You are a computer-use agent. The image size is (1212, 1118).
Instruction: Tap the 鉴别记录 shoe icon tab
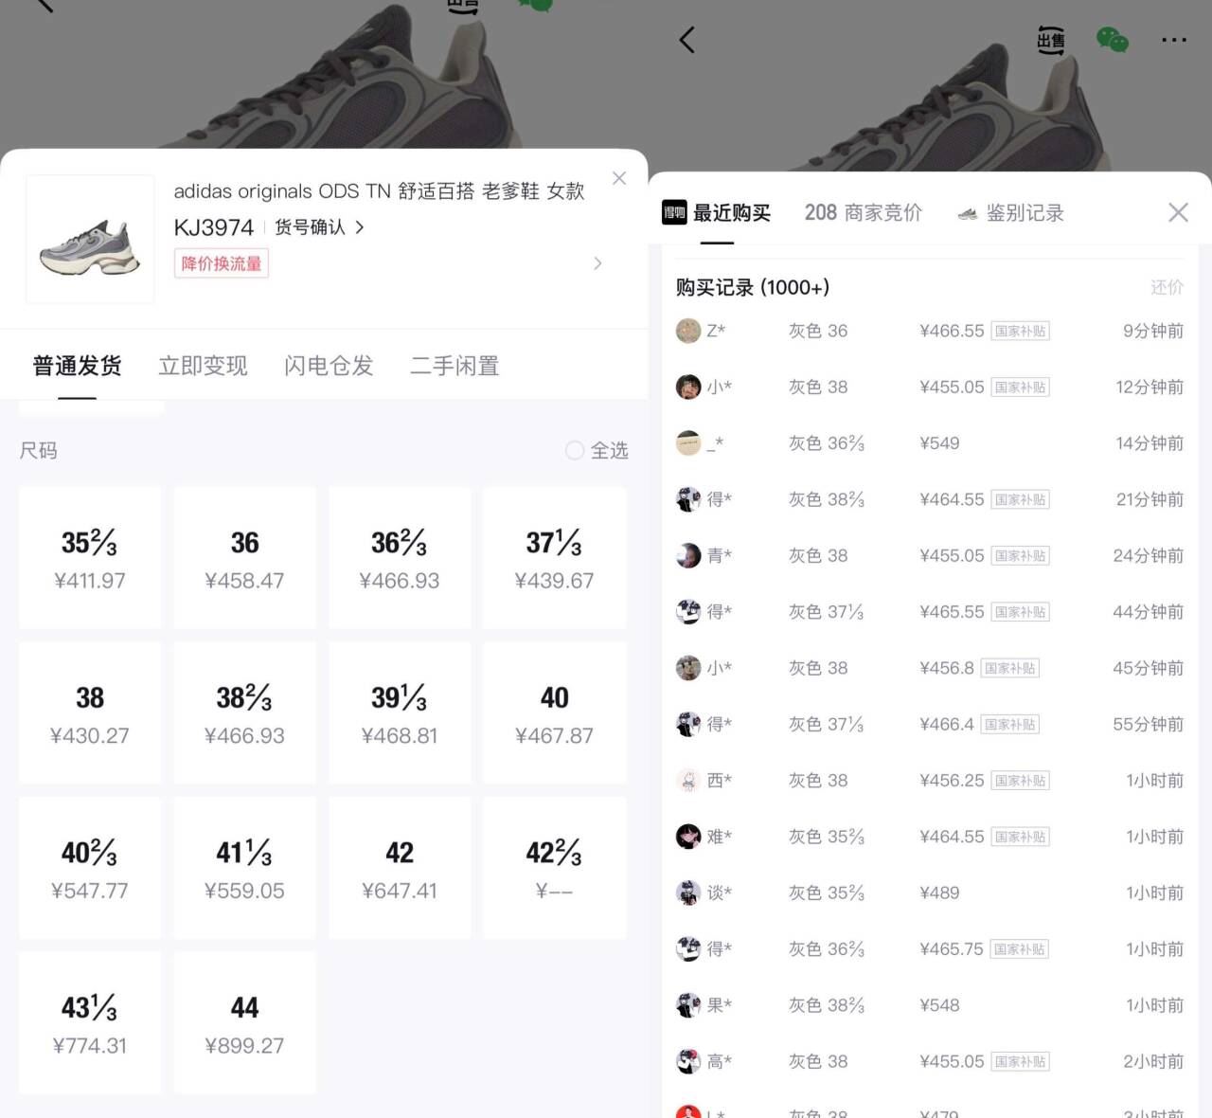pyautogui.click(x=968, y=213)
